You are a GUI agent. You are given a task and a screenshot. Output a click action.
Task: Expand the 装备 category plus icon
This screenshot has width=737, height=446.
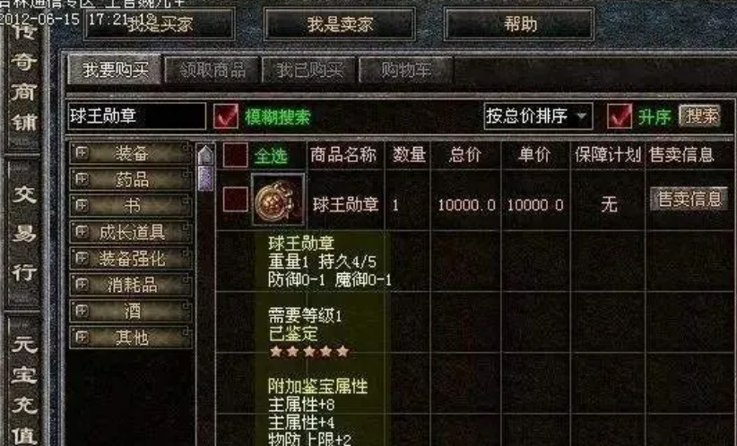[82, 152]
